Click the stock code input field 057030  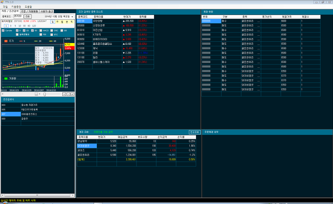click(x=18, y=16)
